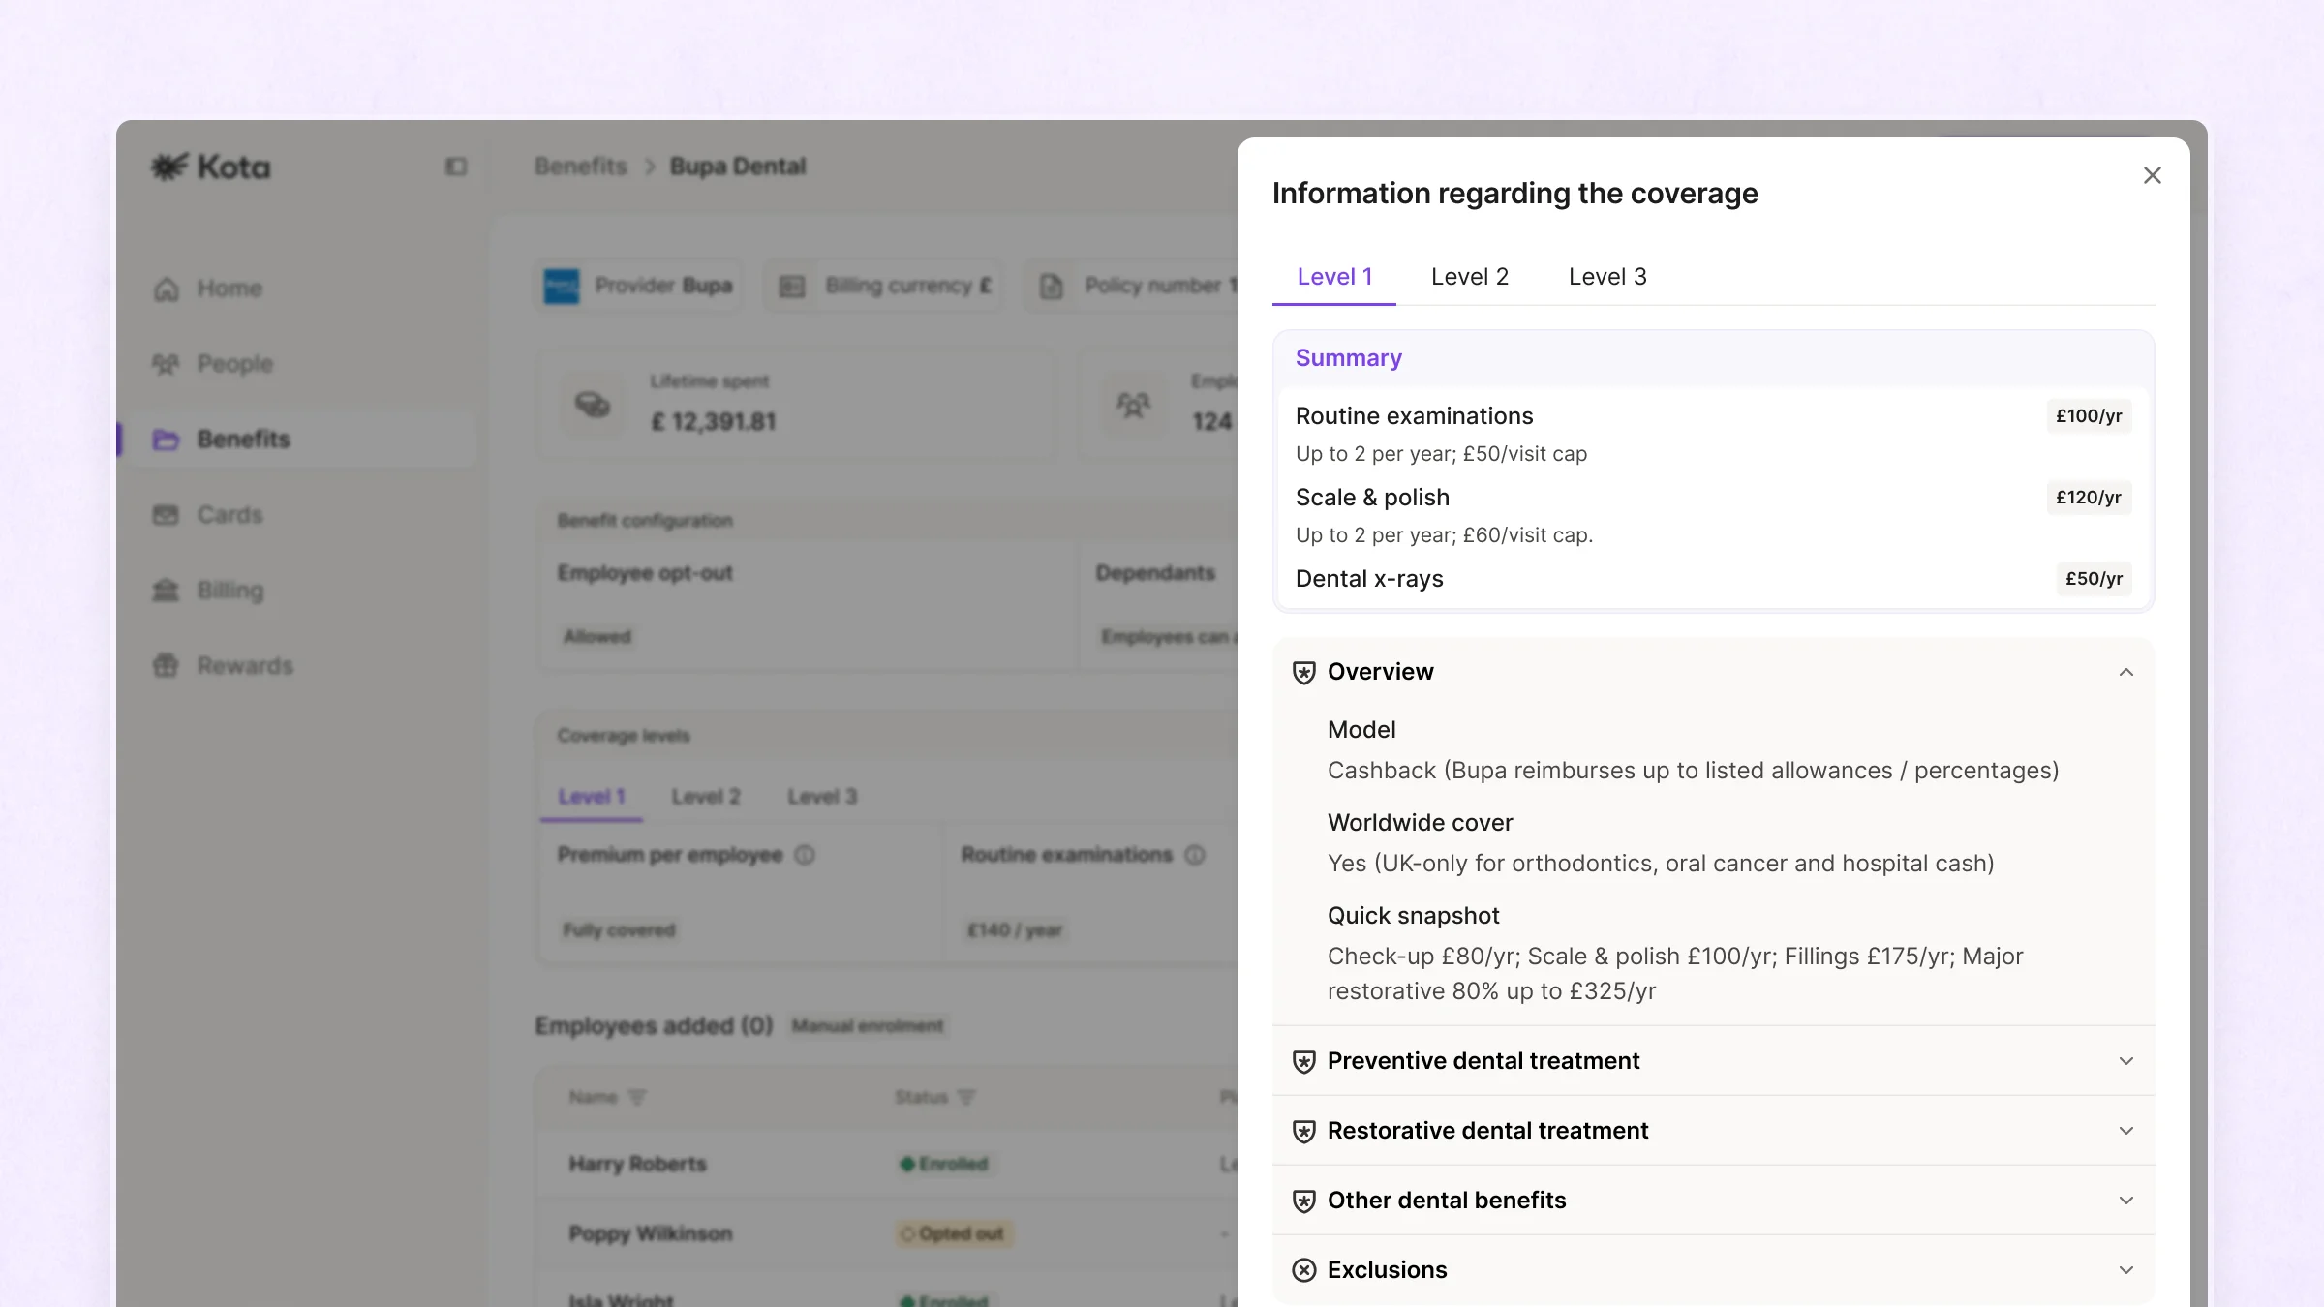This screenshot has width=2324, height=1307.
Task: Expand the Exclusions section
Action: (2125, 1270)
